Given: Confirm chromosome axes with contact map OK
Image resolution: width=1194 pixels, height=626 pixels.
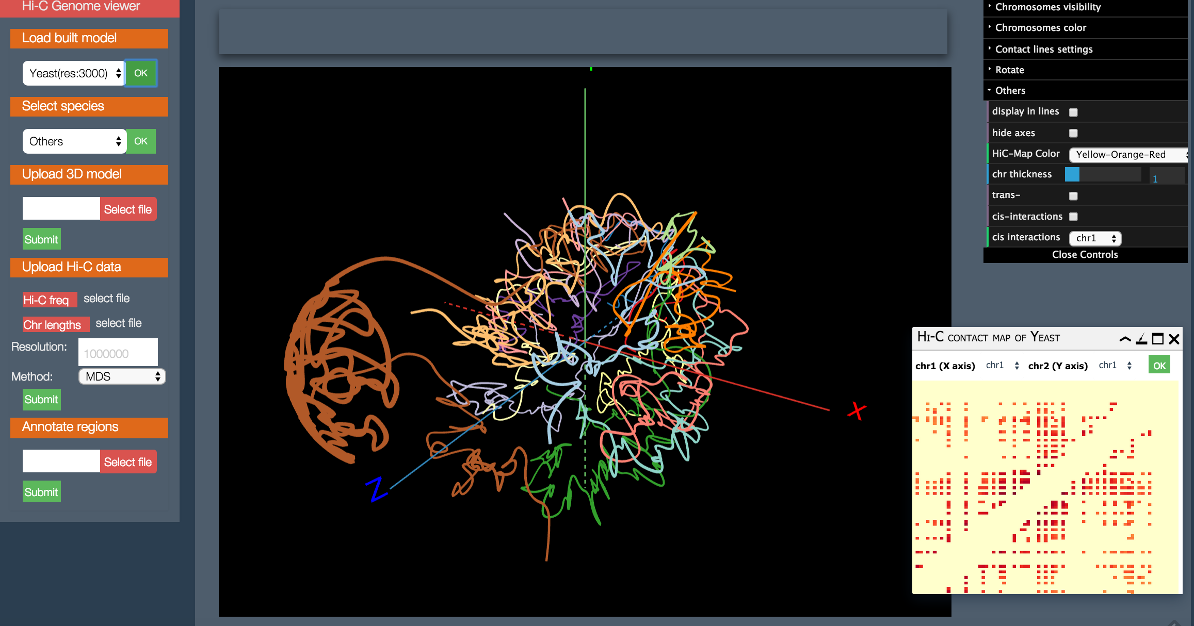Looking at the screenshot, I should [1159, 366].
